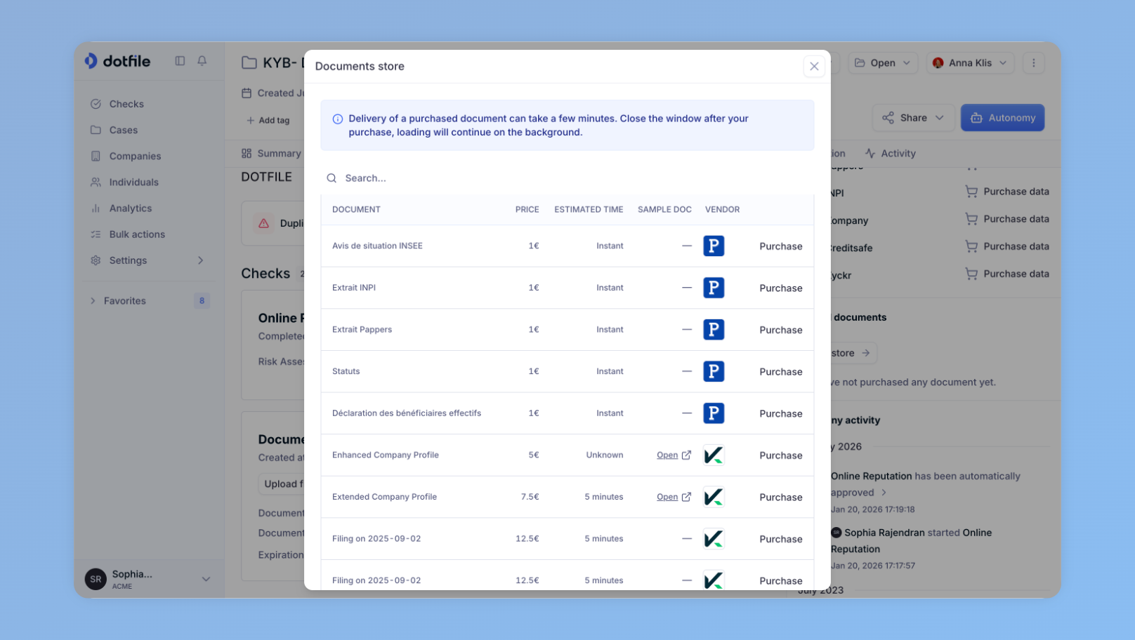Expand the automatically approved activity chevron
This screenshot has width=1135, height=640.
[884, 493]
